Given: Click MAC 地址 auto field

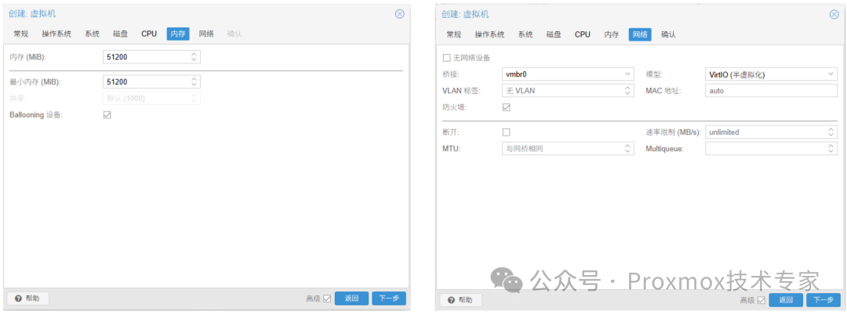Looking at the screenshot, I should pyautogui.click(x=772, y=91).
